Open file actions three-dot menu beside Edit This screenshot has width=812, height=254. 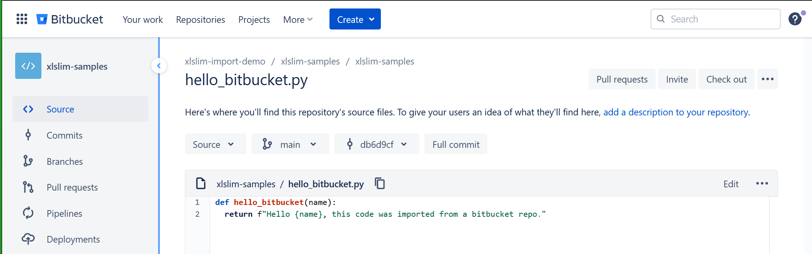click(x=762, y=183)
